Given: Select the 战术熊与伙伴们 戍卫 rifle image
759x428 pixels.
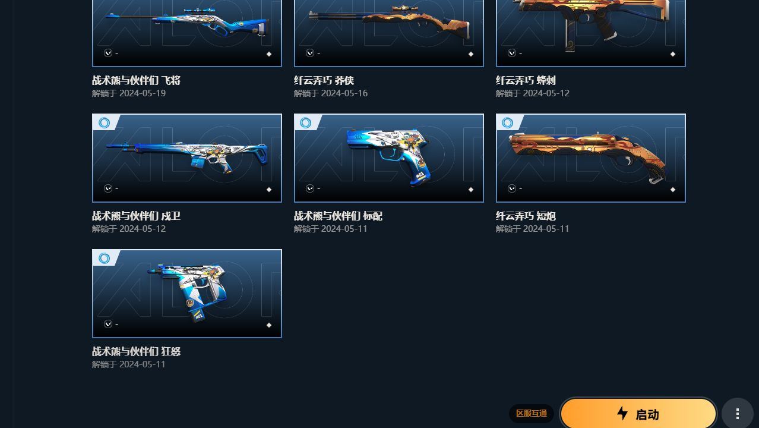Looking at the screenshot, I should click(x=187, y=158).
